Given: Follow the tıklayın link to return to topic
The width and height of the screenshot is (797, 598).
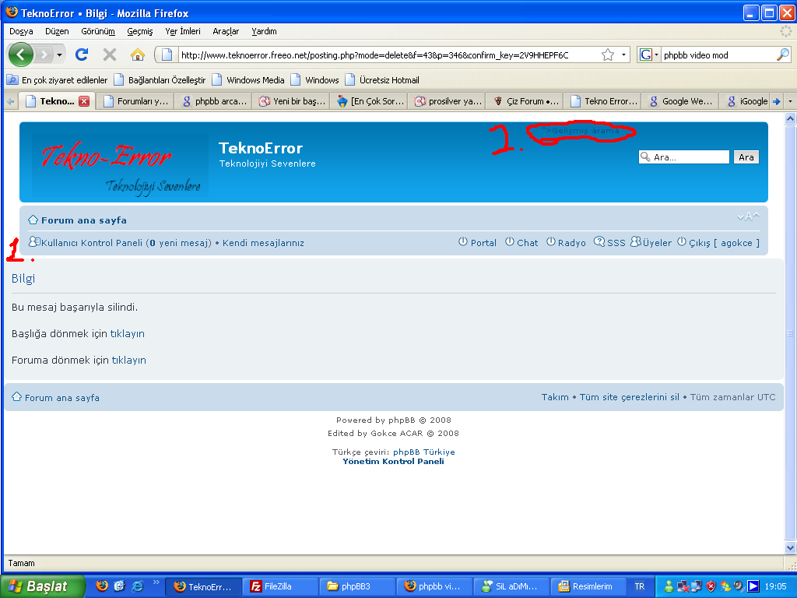Looking at the screenshot, I should (128, 333).
